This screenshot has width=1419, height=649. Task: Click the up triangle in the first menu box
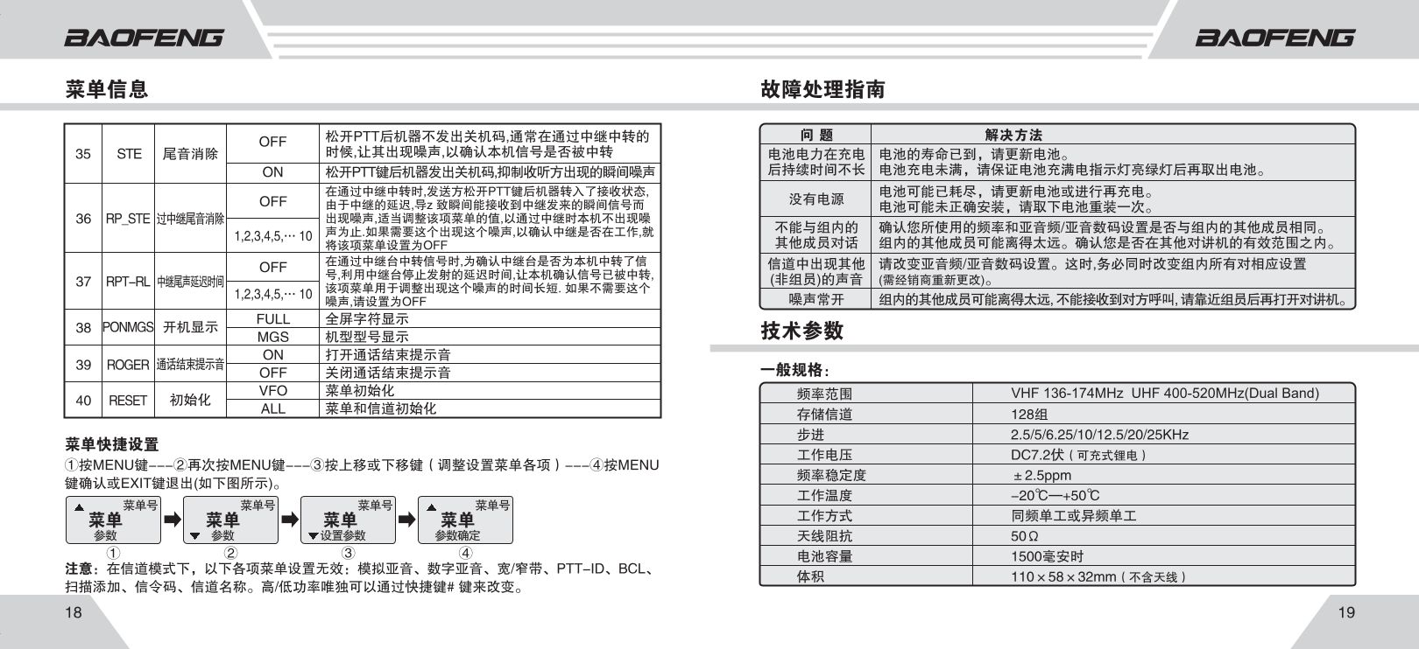pyautogui.click(x=80, y=507)
